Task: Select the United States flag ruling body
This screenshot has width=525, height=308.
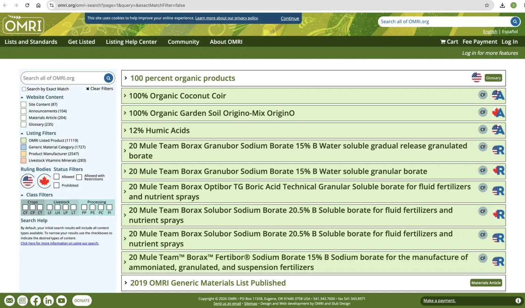Action: (x=28, y=181)
